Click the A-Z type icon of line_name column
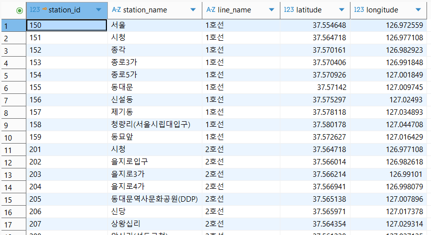The height and width of the screenshot is (235, 431). coord(211,9)
